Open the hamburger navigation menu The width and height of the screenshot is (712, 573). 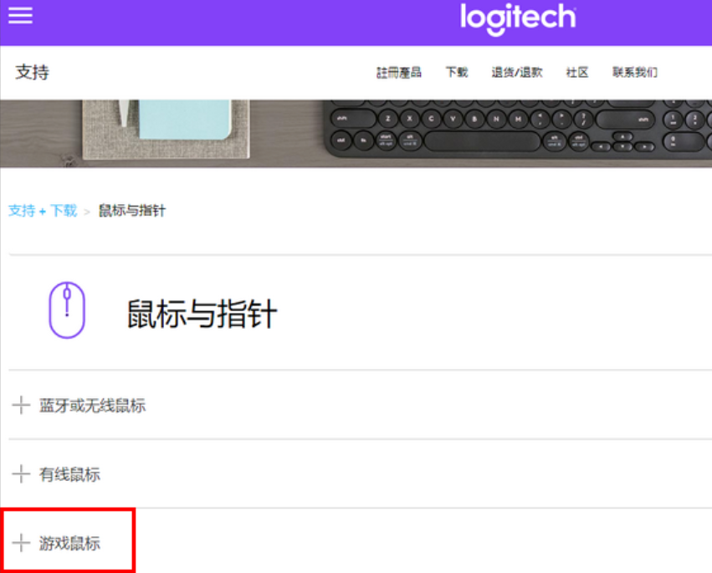click(20, 16)
